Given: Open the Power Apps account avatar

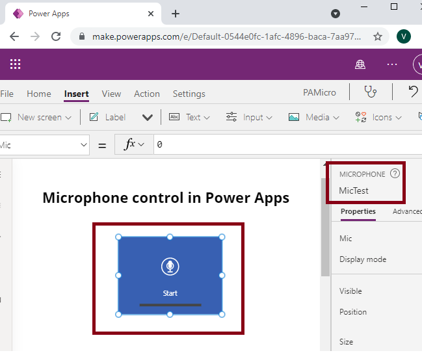Looking at the screenshot, I should (417, 64).
